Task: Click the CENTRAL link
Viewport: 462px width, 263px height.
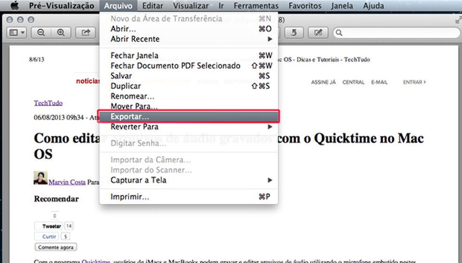Action: tap(353, 82)
